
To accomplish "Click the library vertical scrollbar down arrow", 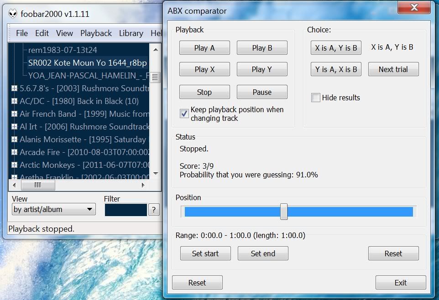I will tap(156, 174).
